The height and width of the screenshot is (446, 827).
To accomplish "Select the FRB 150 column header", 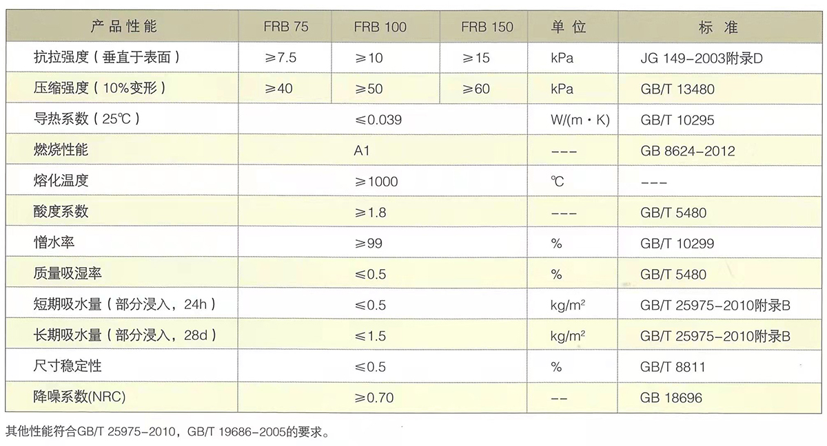I will (x=487, y=28).
